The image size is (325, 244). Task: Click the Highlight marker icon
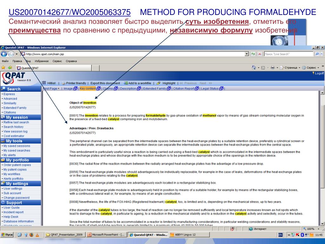point(159,83)
